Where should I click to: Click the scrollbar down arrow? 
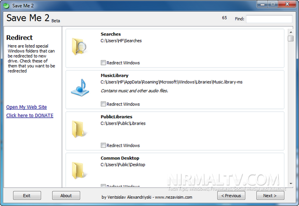[291, 184]
